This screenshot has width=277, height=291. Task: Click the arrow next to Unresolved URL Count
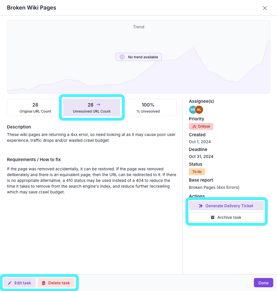98,105
